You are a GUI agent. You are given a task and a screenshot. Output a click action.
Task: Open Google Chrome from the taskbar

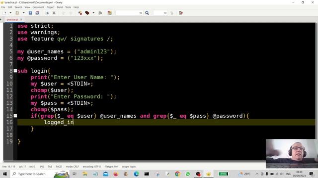(x=177, y=174)
